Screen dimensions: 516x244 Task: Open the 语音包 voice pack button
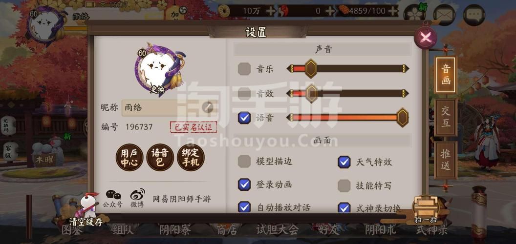click(x=160, y=158)
